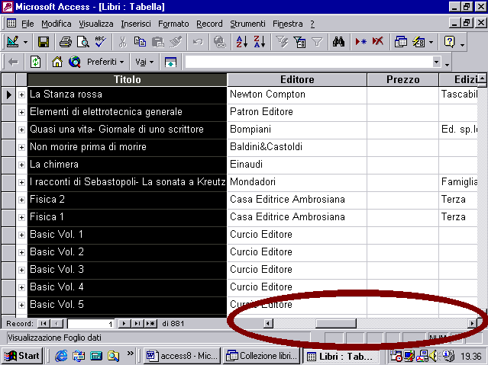Select the Editore column header
The width and height of the screenshot is (488, 365).
297,79
